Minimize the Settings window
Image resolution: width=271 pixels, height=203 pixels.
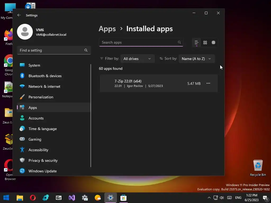(194, 13)
